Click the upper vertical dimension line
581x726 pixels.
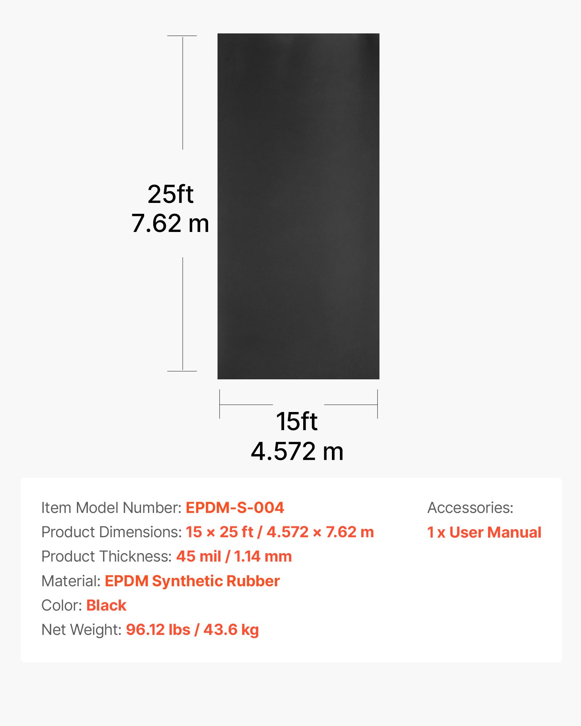pos(183,93)
